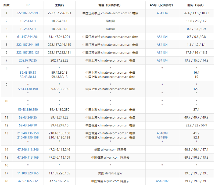Click time value 40.5 / 40.4 / 47.4
Viewport: 215px width, 186px height.
[196, 149]
